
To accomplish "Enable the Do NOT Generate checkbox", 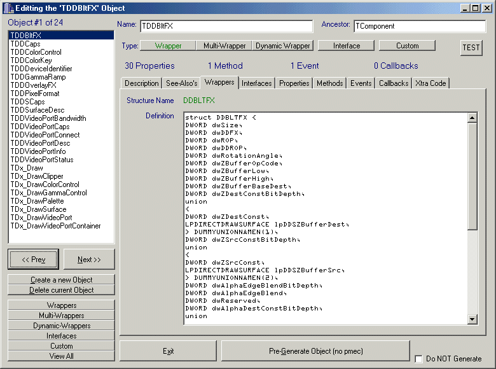I will tap(418, 359).
